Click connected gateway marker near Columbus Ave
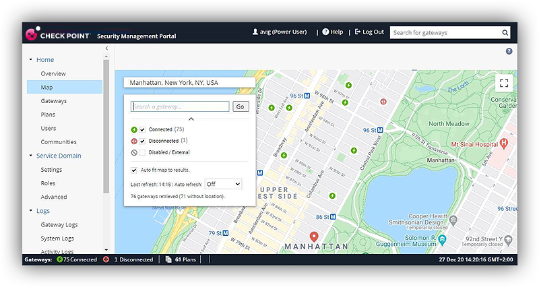The image size is (539, 287). pos(332,195)
